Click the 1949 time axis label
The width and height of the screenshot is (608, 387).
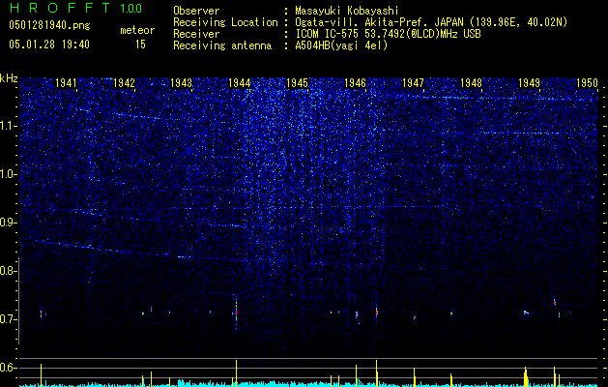(529, 82)
